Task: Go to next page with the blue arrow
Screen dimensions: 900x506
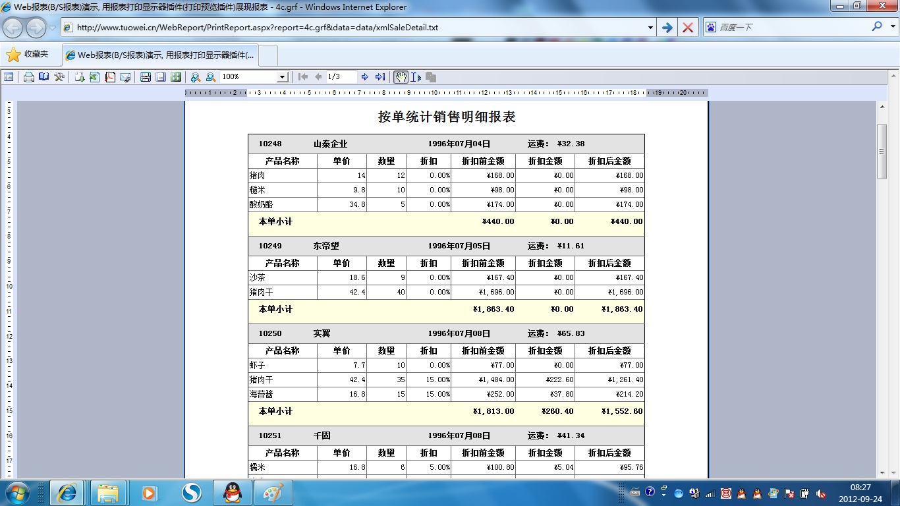Action: (365, 77)
